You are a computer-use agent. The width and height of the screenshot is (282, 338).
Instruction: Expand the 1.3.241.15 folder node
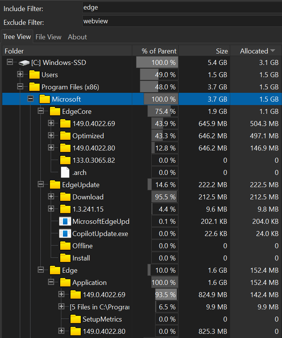click(51, 209)
